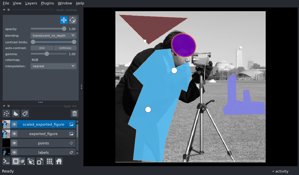
Task: Open the Plugins menu
Action: [47, 3]
